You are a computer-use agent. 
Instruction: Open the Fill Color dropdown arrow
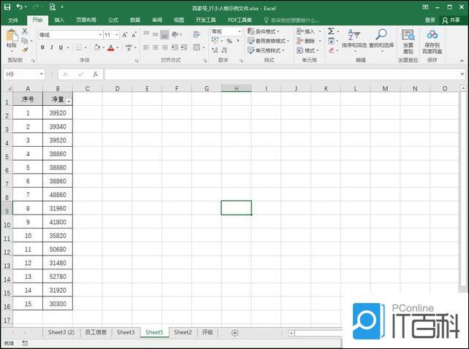point(104,47)
